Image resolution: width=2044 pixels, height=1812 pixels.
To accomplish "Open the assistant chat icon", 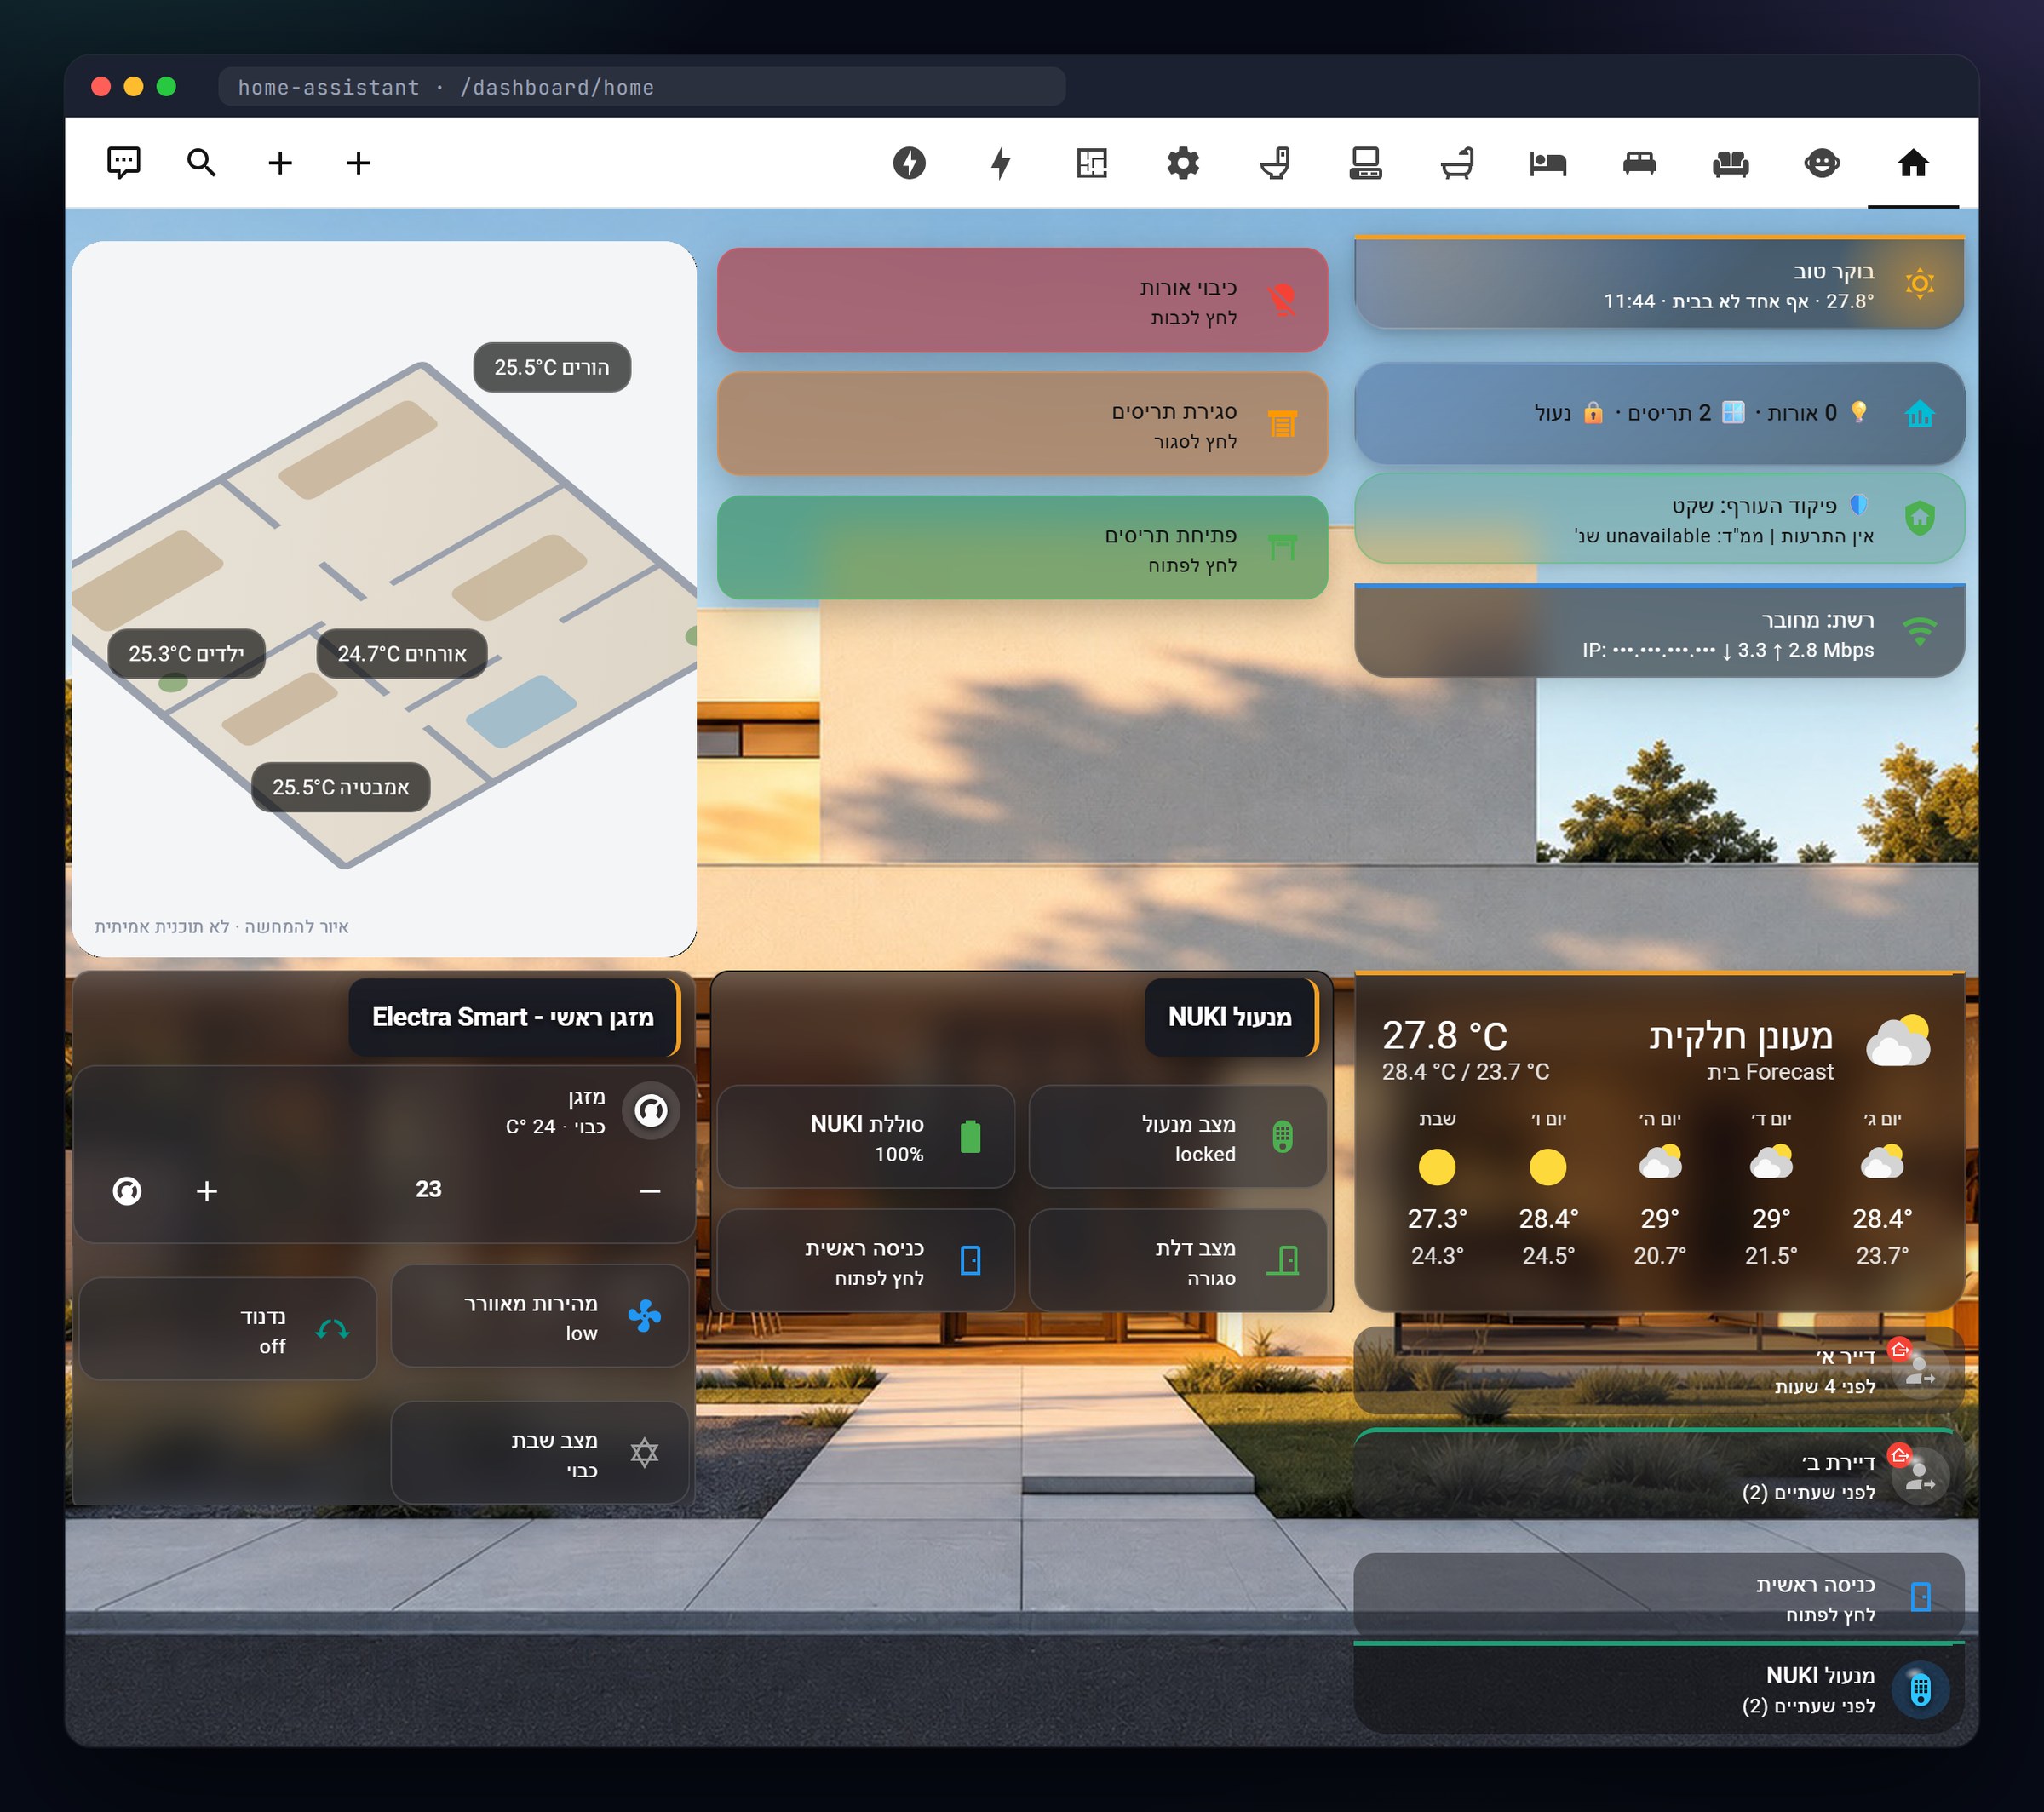I will (123, 163).
